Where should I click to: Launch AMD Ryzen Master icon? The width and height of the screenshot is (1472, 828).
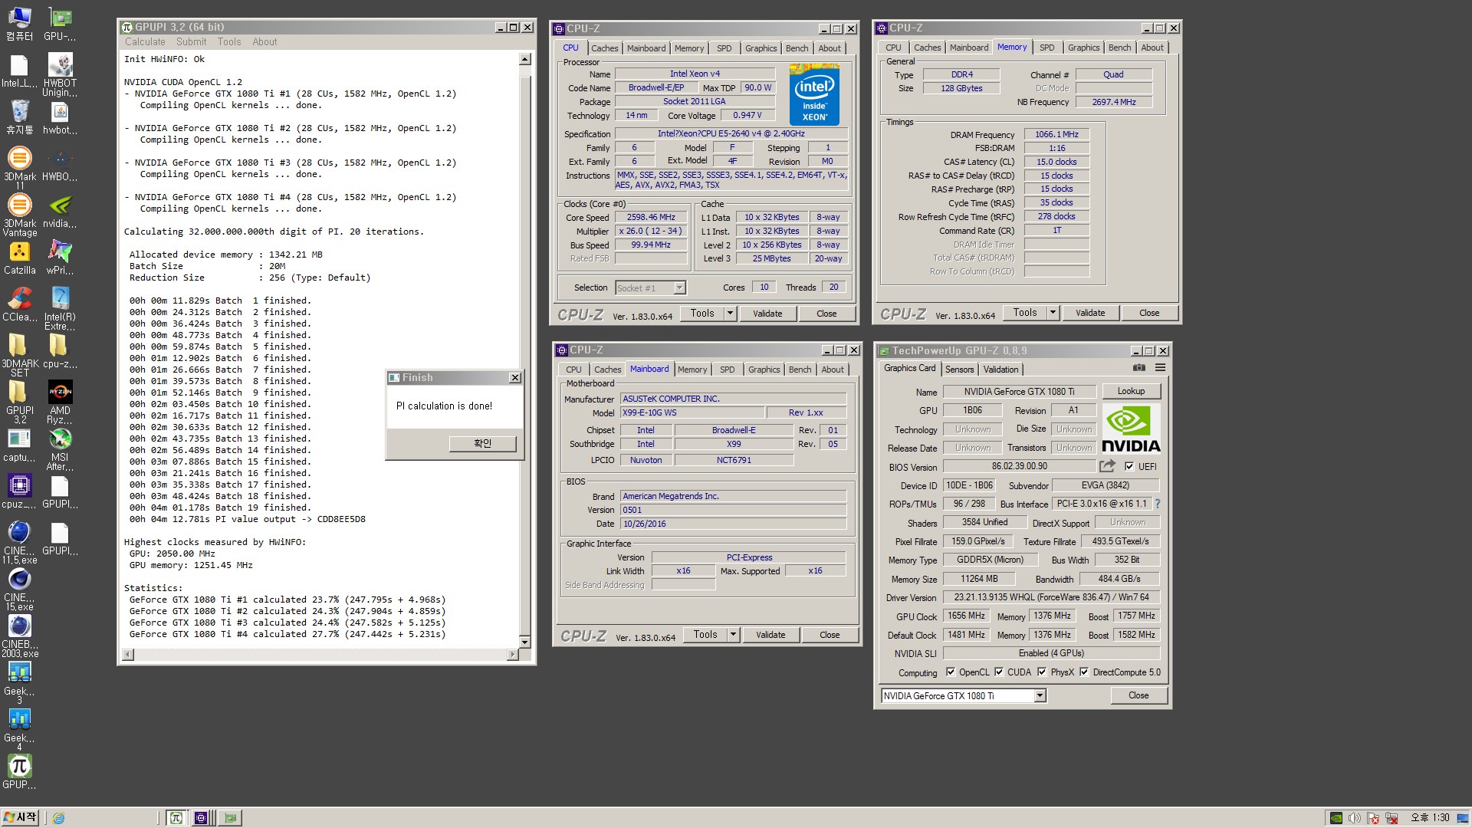(60, 402)
